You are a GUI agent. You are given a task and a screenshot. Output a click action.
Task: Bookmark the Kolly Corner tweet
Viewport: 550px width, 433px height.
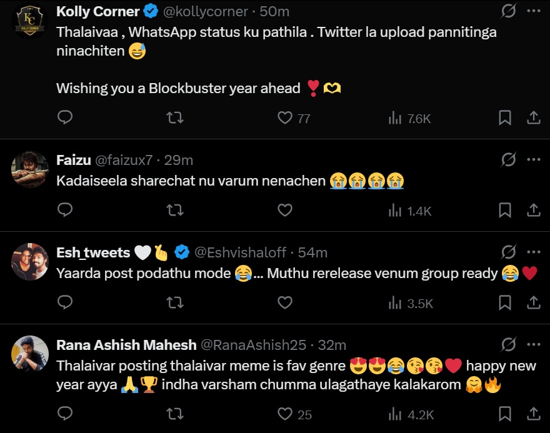coord(505,117)
